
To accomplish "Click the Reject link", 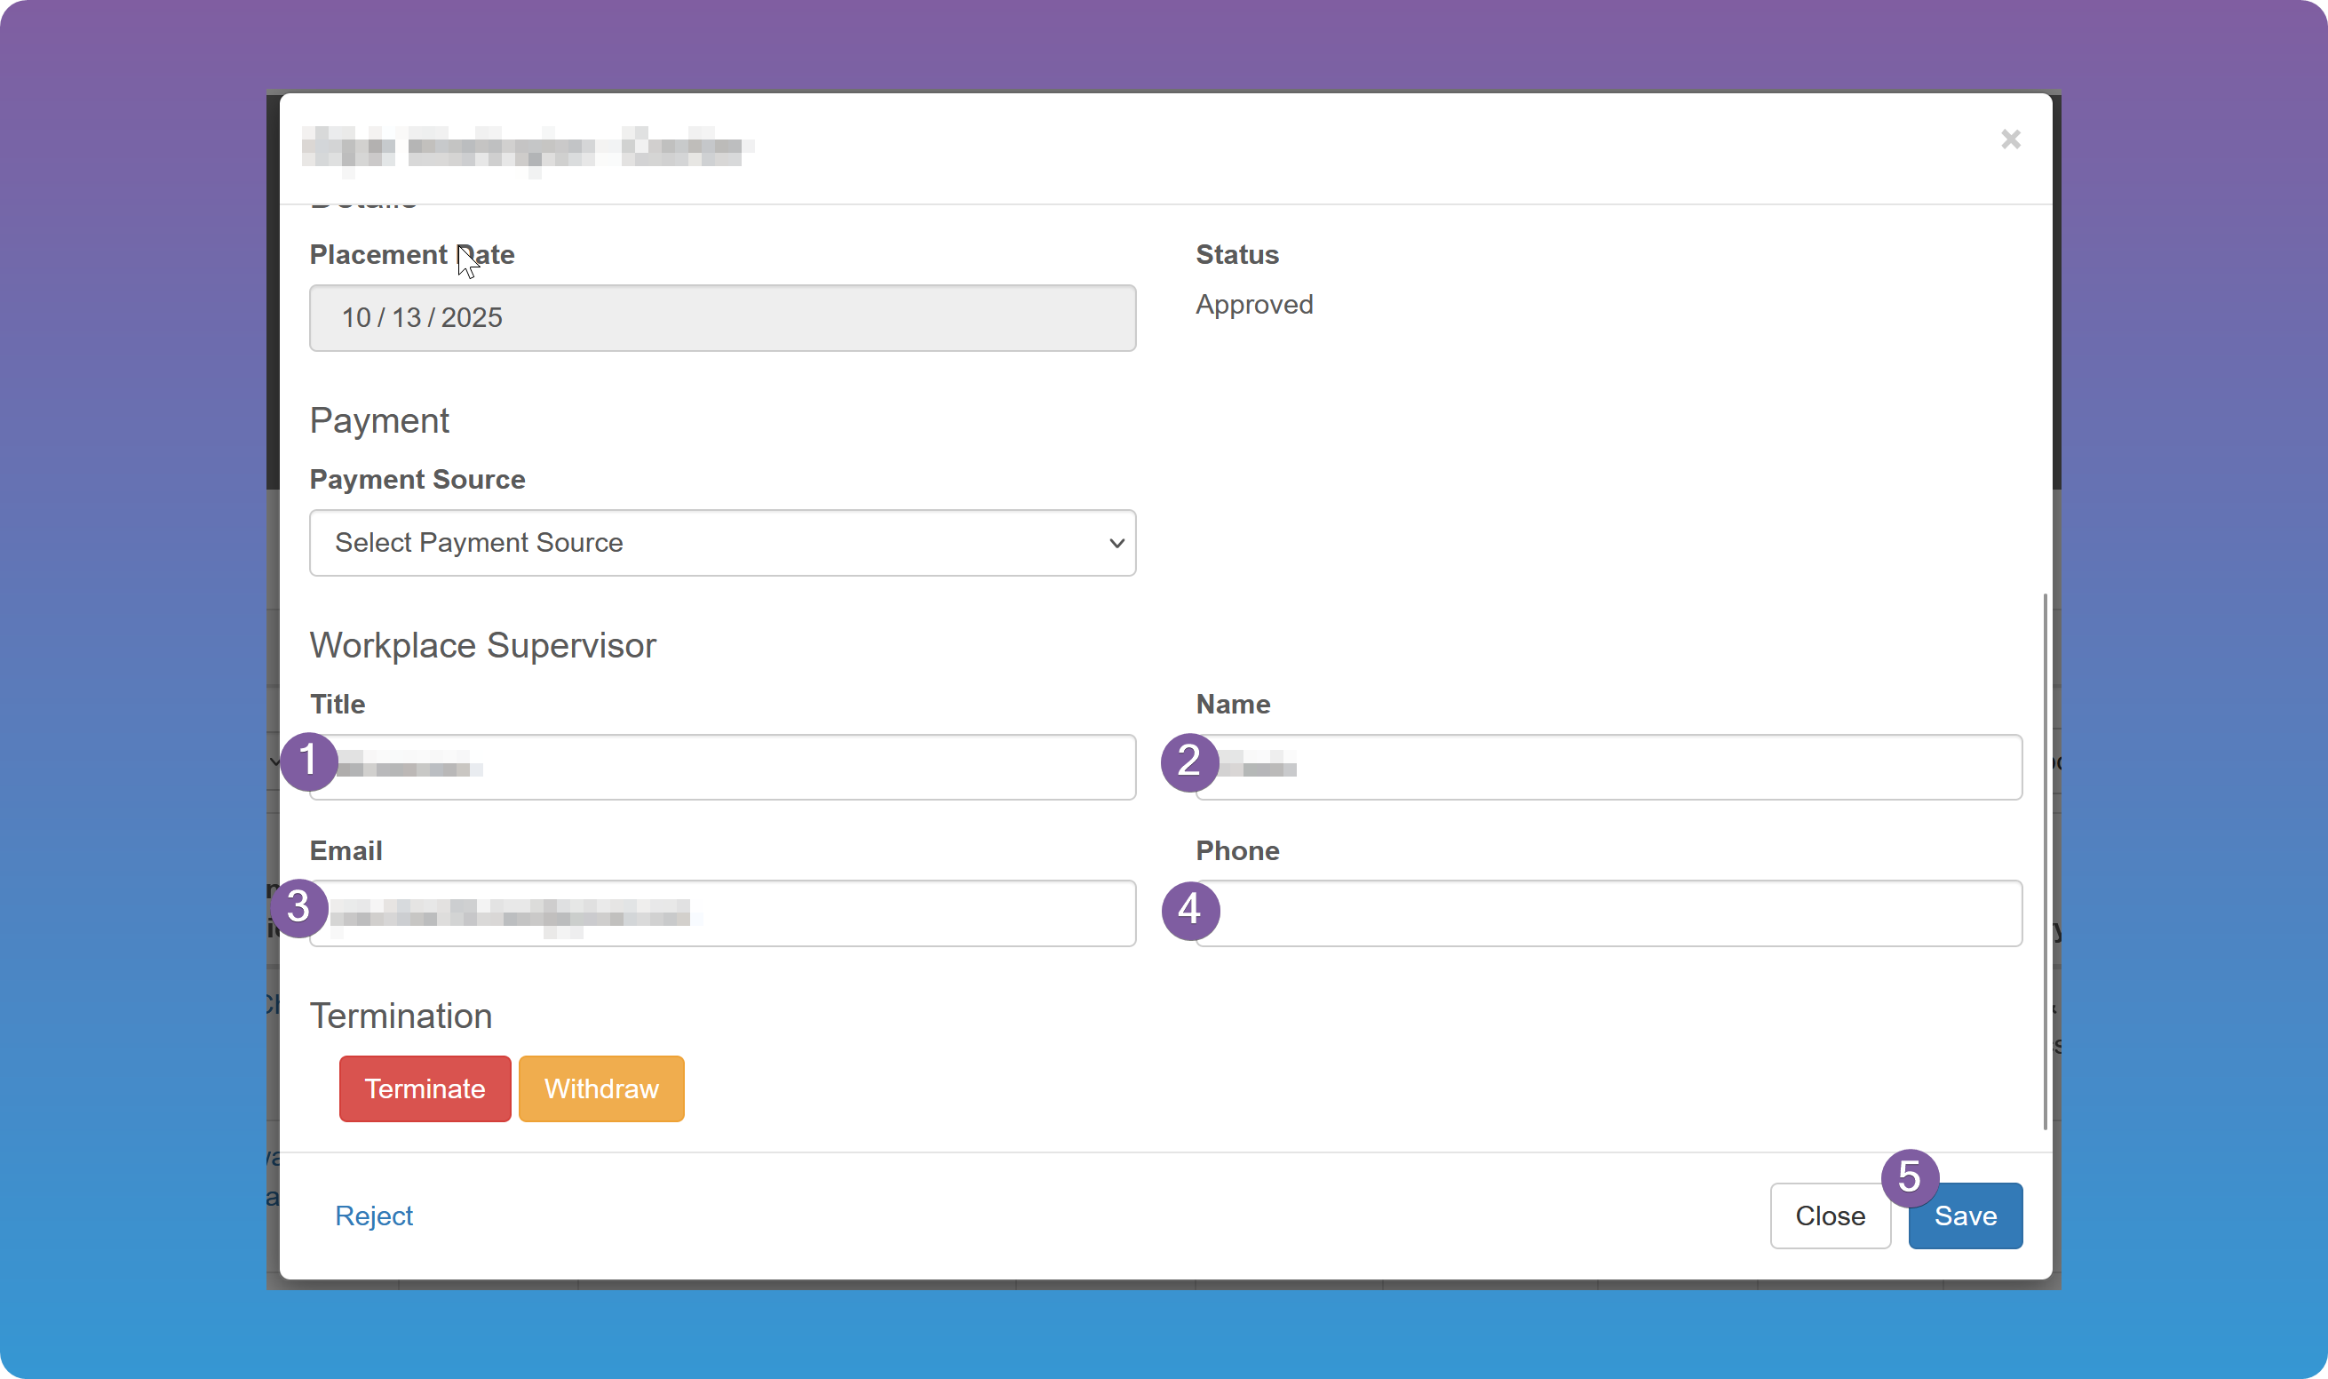I will [374, 1216].
